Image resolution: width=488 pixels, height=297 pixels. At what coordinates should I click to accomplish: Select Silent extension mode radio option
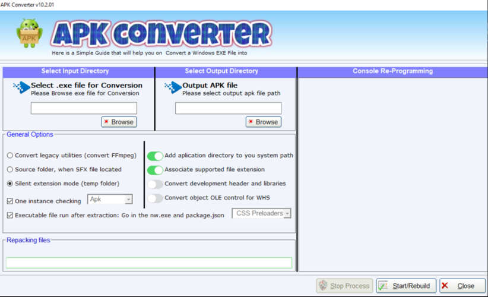[10, 184]
